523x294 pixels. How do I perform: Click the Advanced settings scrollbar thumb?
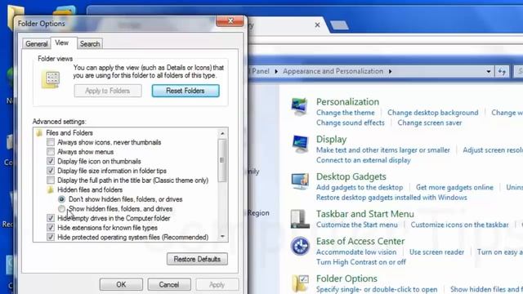[x=222, y=161]
